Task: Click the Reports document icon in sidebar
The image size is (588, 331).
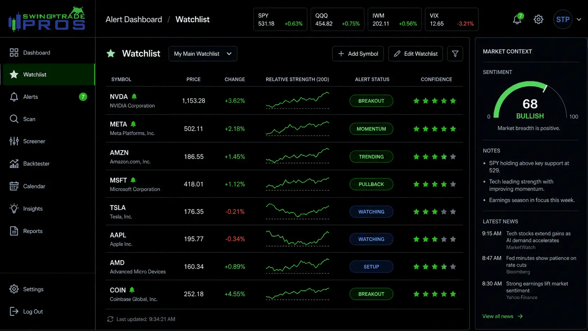Action: pyautogui.click(x=14, y=231)
